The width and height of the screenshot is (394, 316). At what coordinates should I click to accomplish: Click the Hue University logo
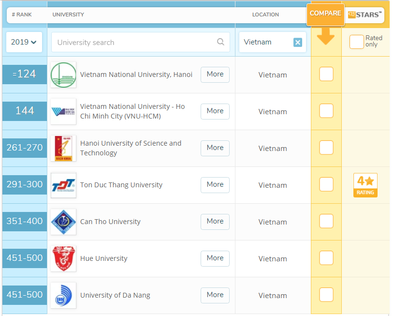[63, 259]
